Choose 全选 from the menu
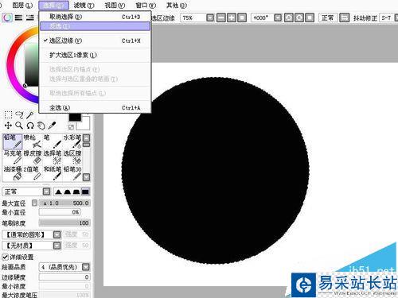Viewport: 398px width, 298px height. click(95, 108)
